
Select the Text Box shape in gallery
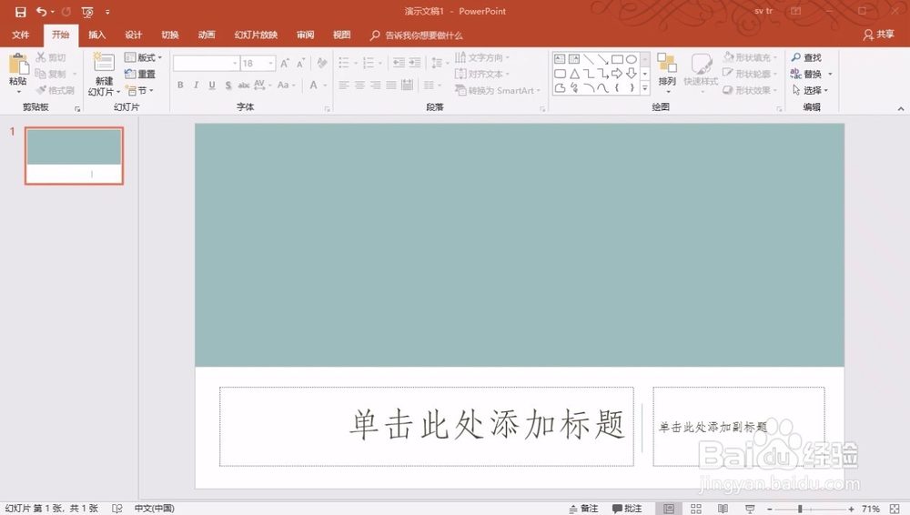coord(560,59)
